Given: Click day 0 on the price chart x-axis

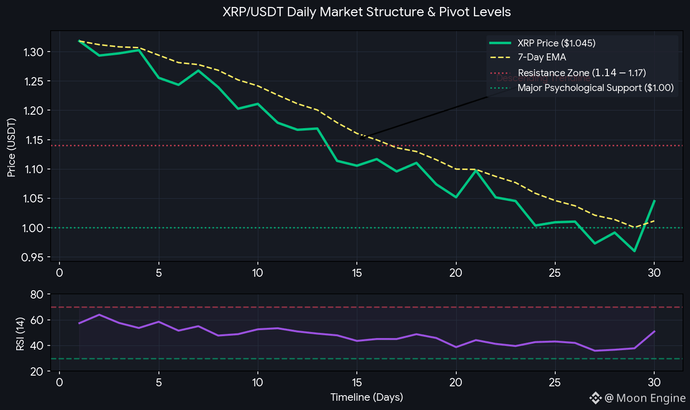Looking at the screenshot, I should click(x=59, y=273).
